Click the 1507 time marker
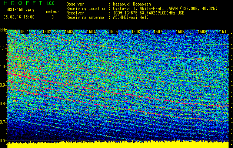 tap(158, 32)
